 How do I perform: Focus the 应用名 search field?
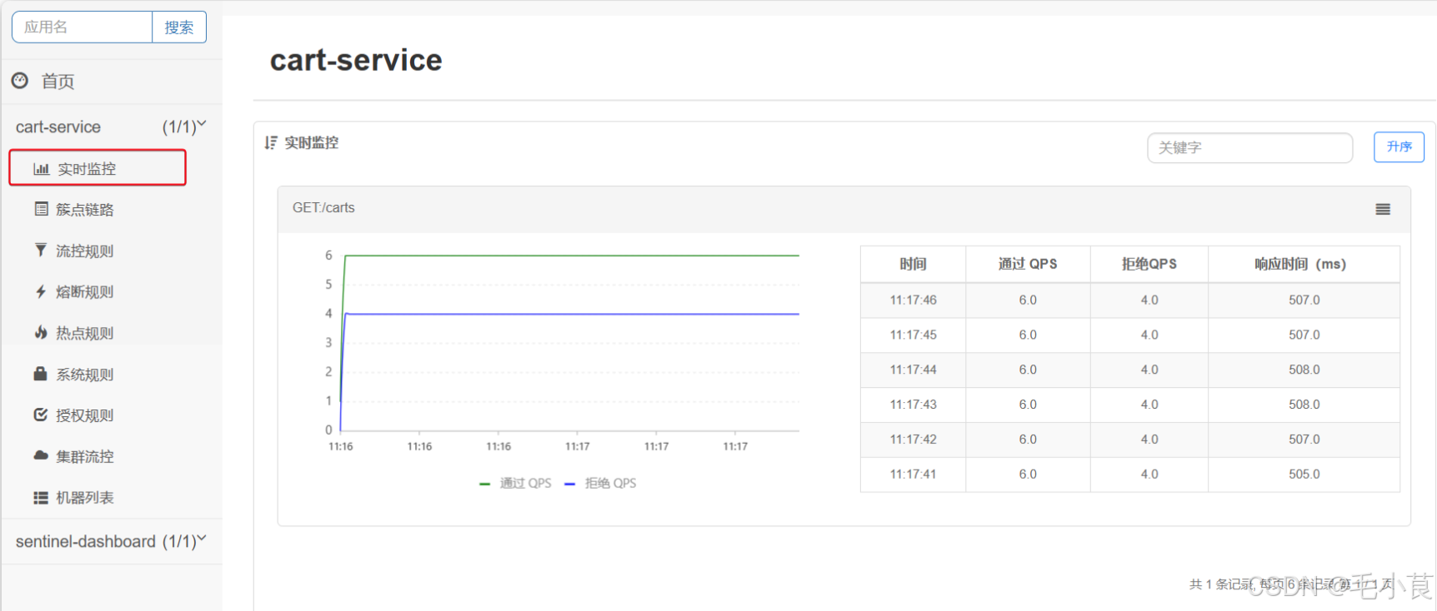(82, 27)
